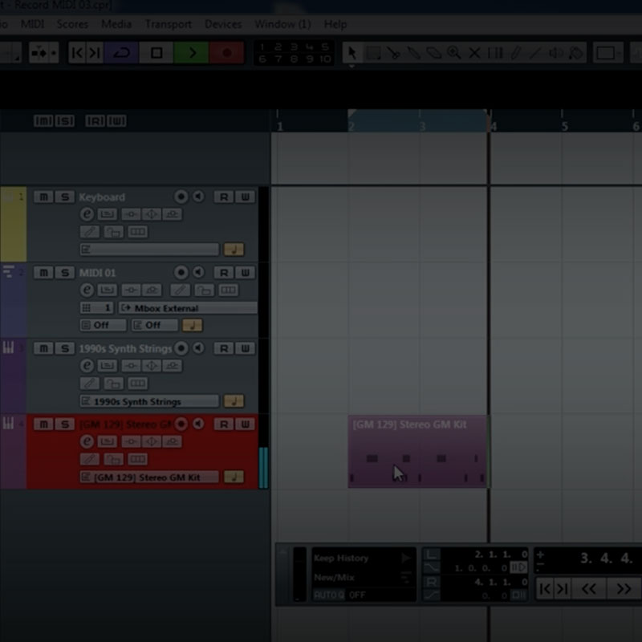Enable Read automation on MIDI 01 track
642x642 pixels.
(x=224, y=273)
